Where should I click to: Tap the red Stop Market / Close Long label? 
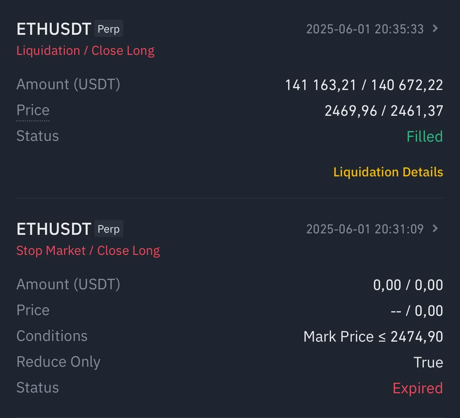(x=88, y=251)
